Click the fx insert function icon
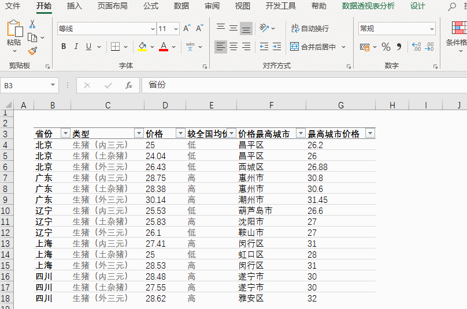The image size is (467, 309). click(129, 85)
